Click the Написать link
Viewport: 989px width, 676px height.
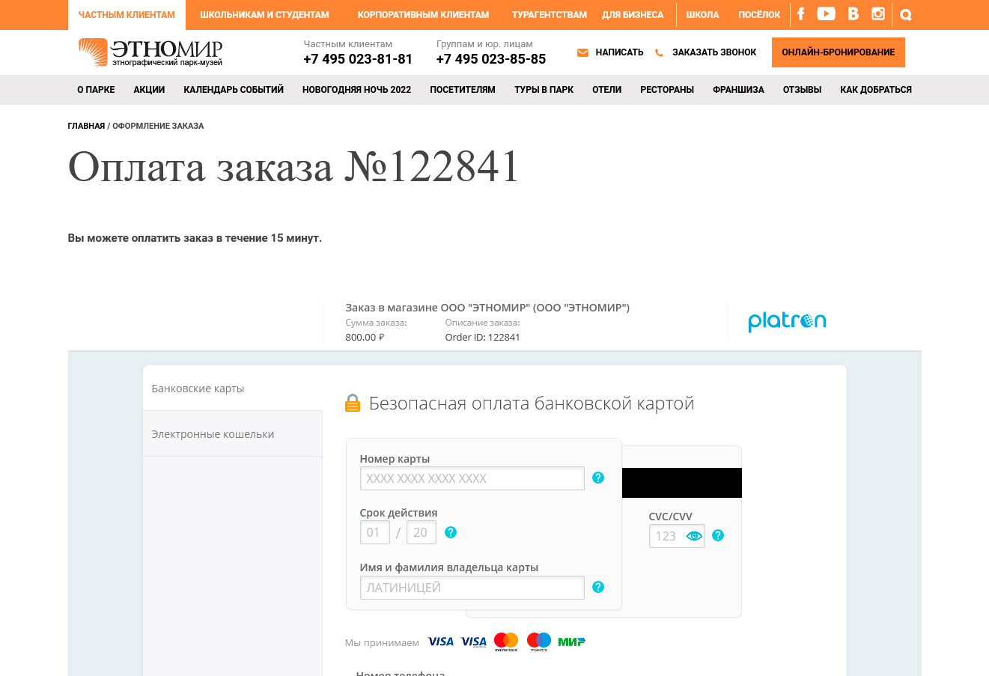click(619, 52)
